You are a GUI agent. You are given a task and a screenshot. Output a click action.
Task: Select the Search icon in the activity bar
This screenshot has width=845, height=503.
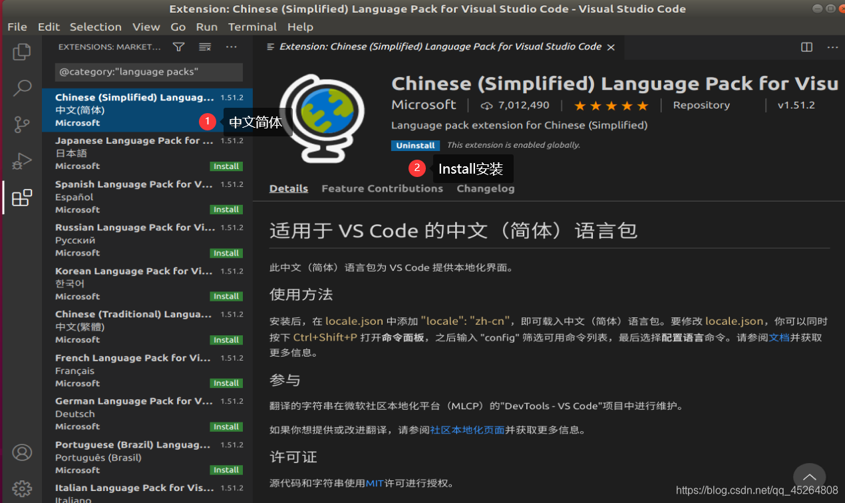[22, 87]
